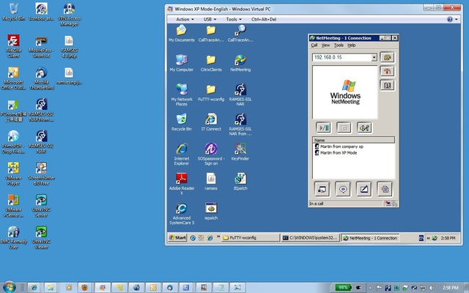
Task: Select PrimoPDF Drop Files desktop icon
Action: tap(13, 142)
